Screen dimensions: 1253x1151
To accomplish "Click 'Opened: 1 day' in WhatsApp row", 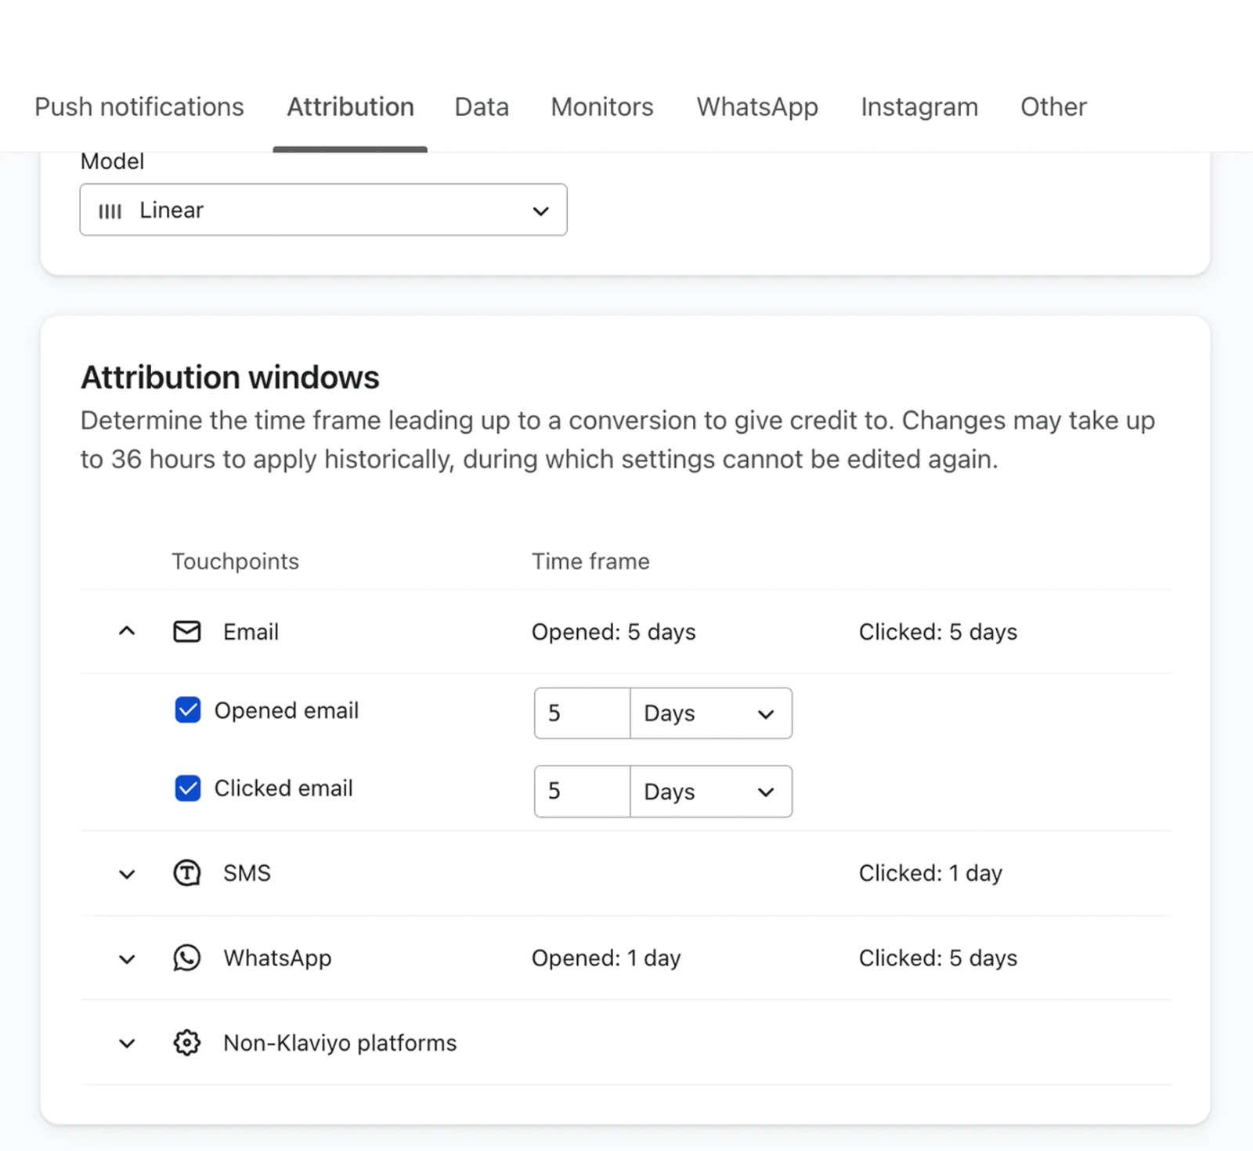I will [x=606, y=958].
